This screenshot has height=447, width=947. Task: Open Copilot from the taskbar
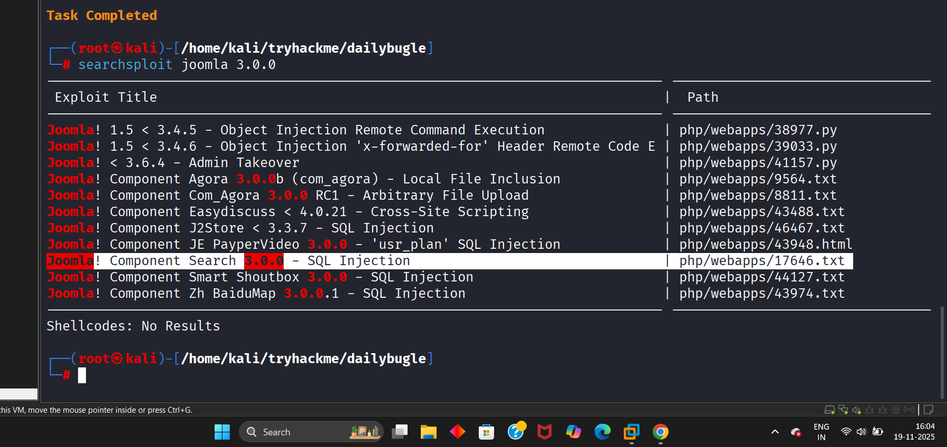[x=573, y=432]
